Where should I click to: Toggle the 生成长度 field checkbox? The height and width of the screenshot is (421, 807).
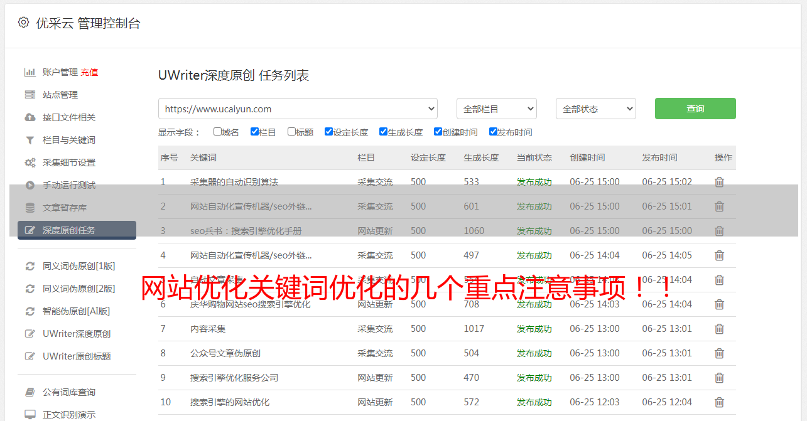tap(383, 132)
